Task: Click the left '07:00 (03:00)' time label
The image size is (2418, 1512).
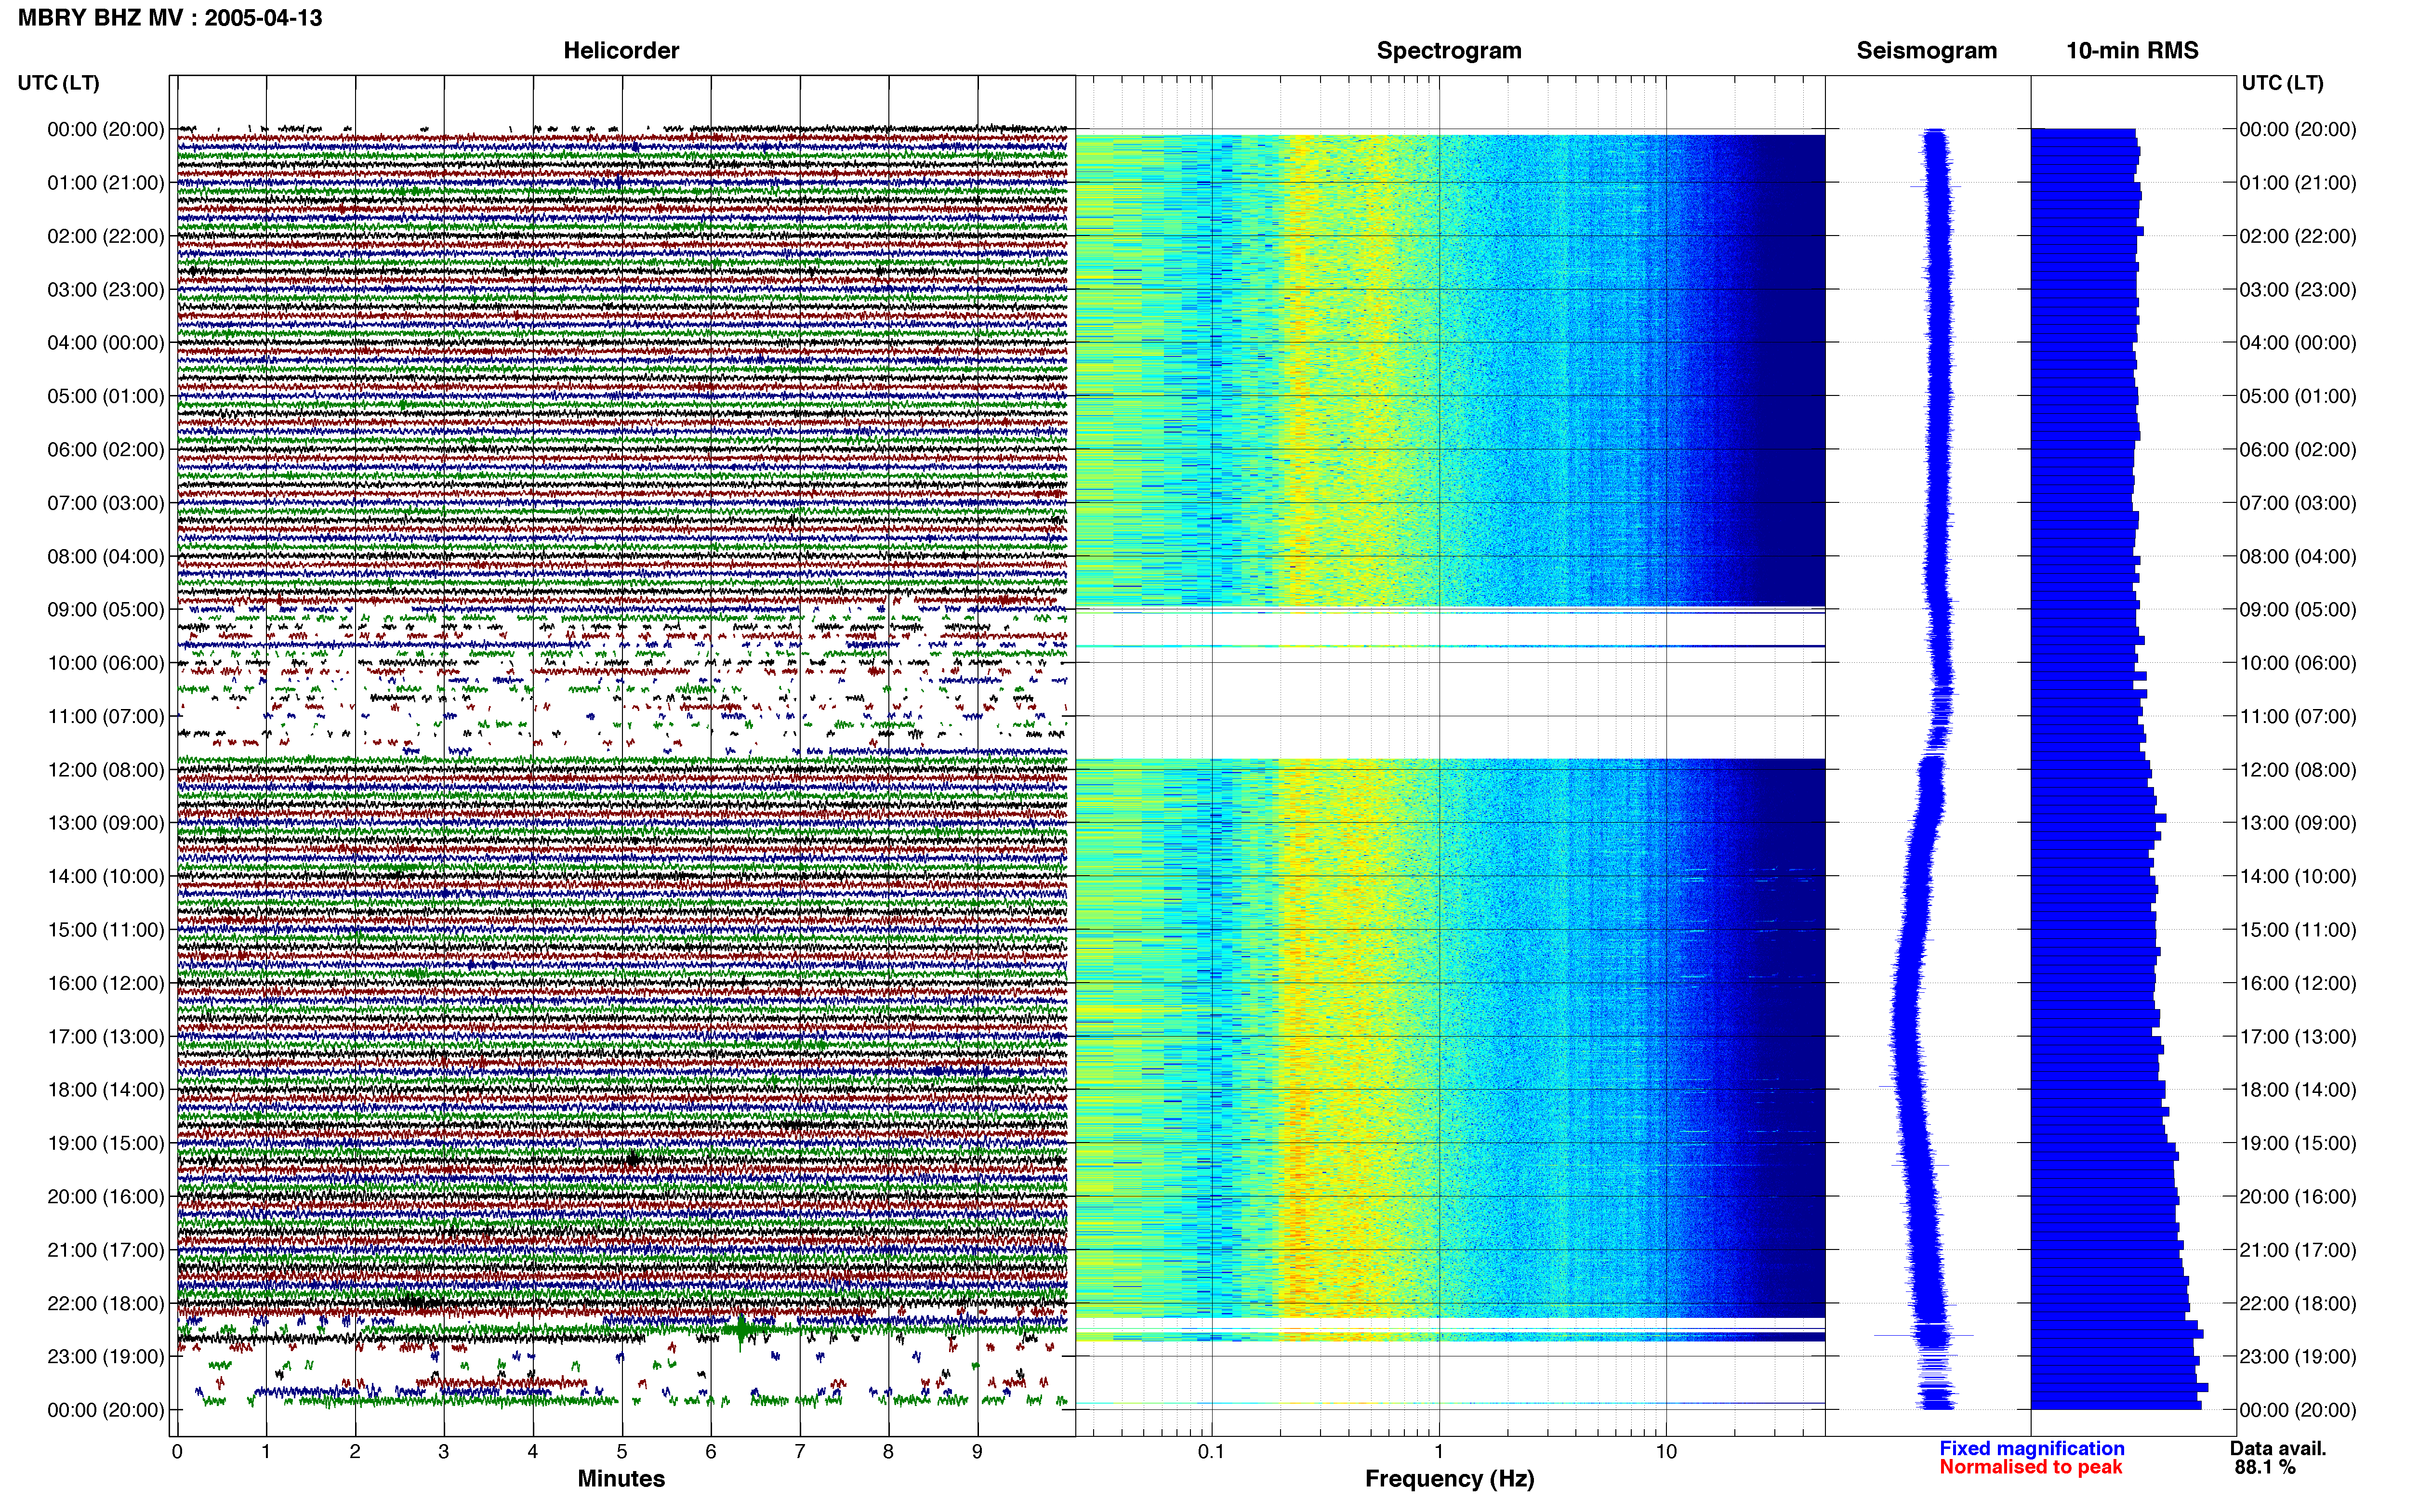Action: 106,503
